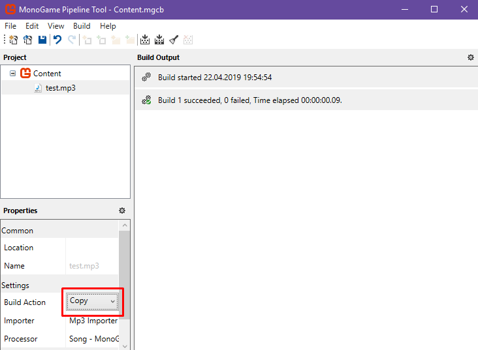This screenshot has width=478, height=350.
Task: Click the audio file icon beside test.mp3
Action: pyautogui.click(x=38, y=88)
